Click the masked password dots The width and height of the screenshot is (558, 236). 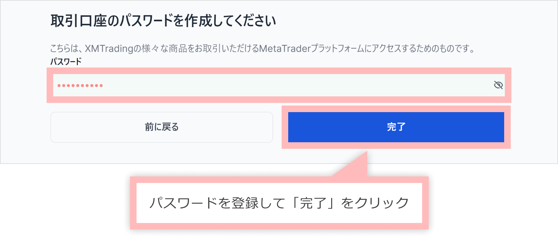pos(80,86)
